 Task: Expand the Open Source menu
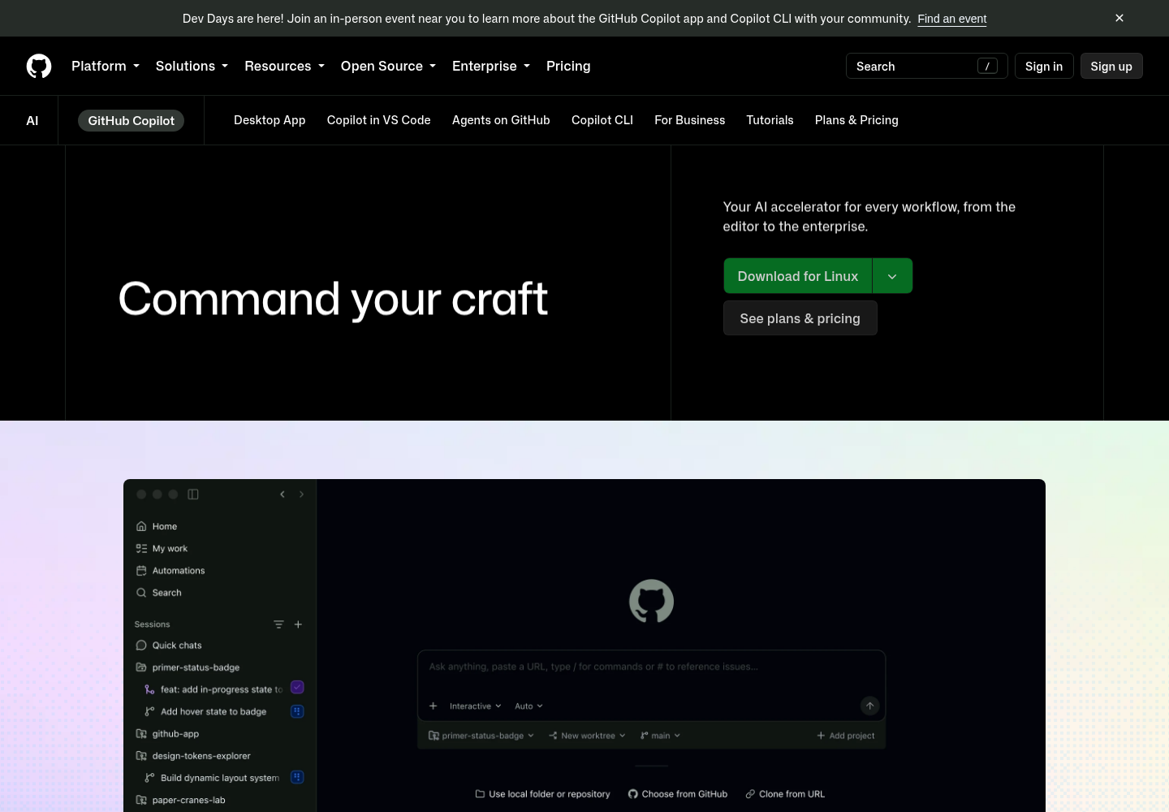(388, 66)
